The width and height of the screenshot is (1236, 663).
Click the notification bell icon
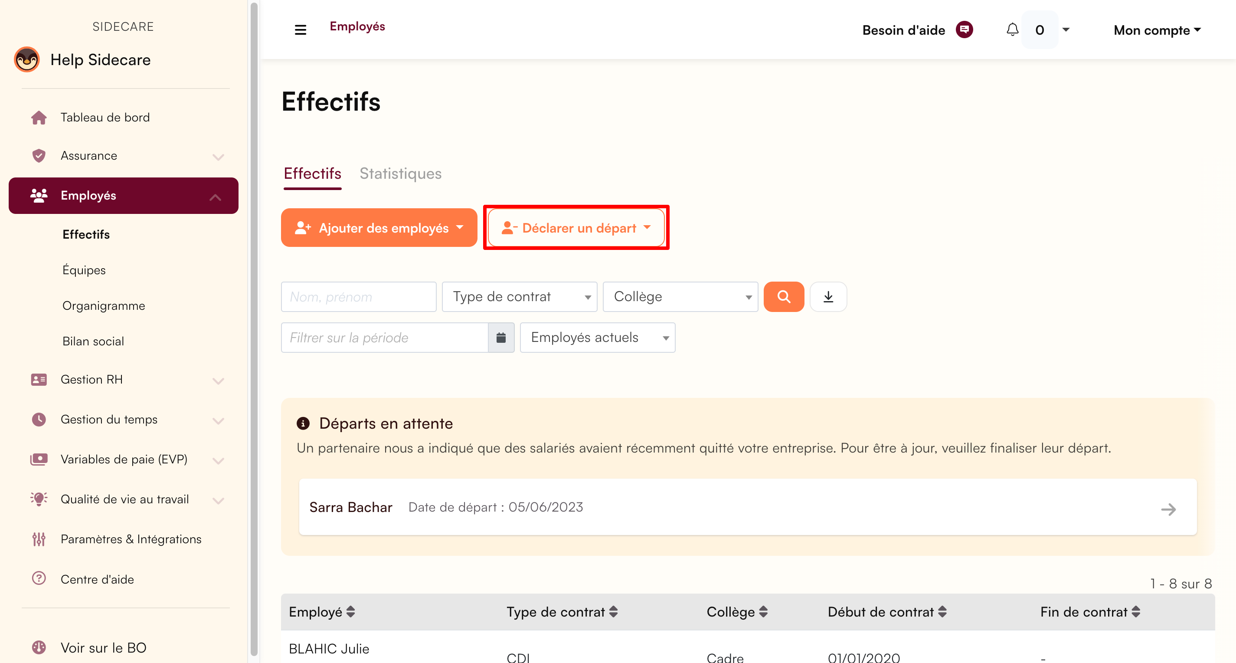(1012, 30)
